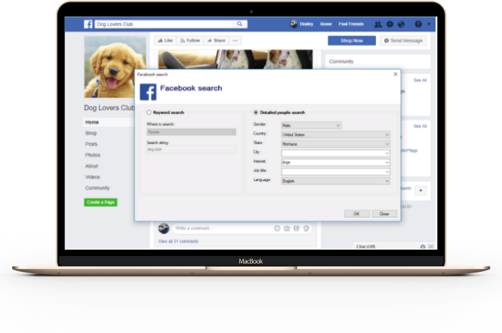
Task: Click the green Create a Page button
Action: point(100,202)
